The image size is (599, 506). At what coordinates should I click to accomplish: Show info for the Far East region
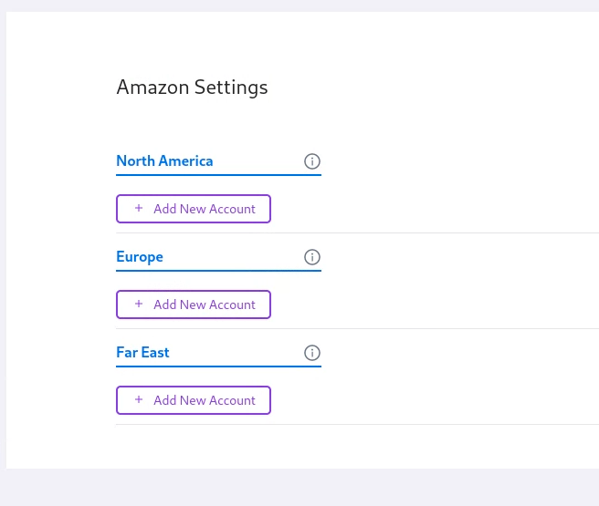coord(312,353)
